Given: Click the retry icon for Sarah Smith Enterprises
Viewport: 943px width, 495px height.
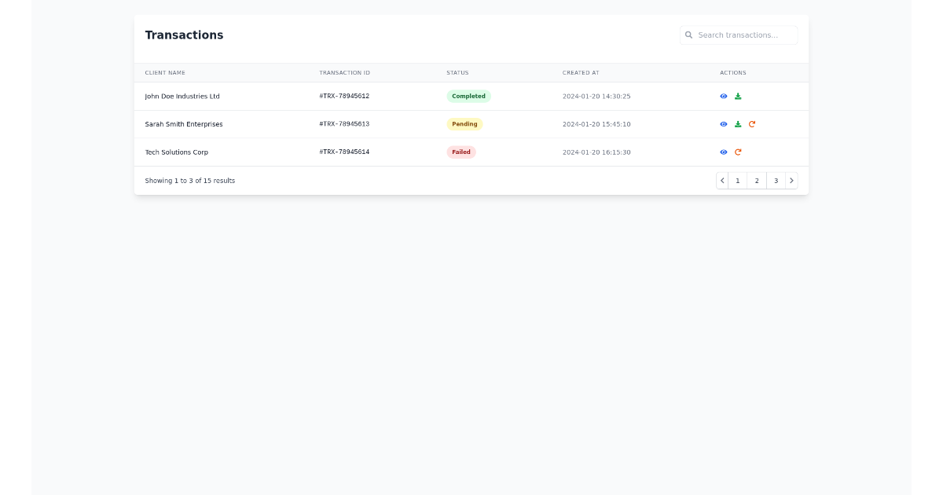Looking at the screenshot, I should pyautogui.click(x=753, y=123).
